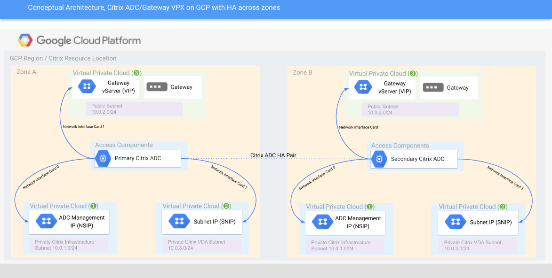Image resolution: width=552 pixels, height=278 pixels.
Task: Click Zone B Access Components heading
Action: [x=400, y=146]
